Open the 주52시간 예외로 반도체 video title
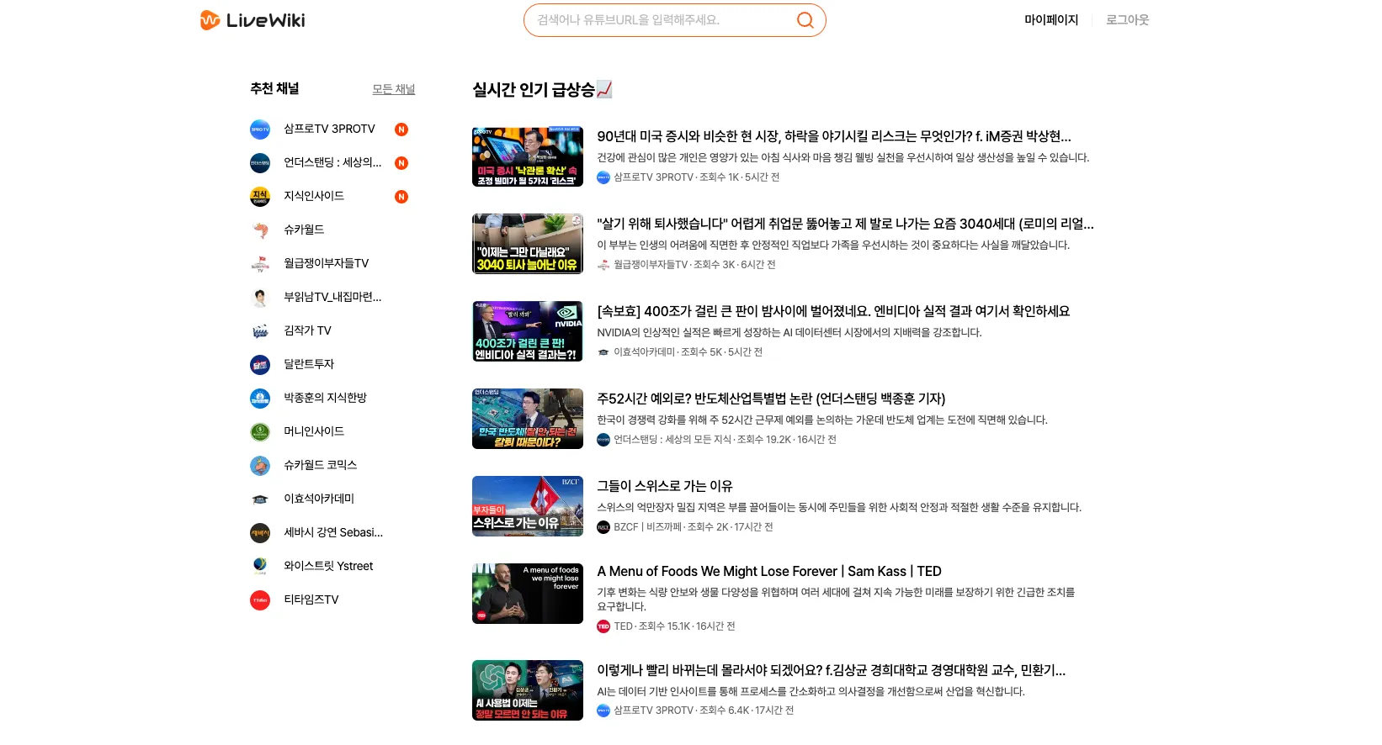This screenshot has width=1382, height=745. click(x=770, y=399)
